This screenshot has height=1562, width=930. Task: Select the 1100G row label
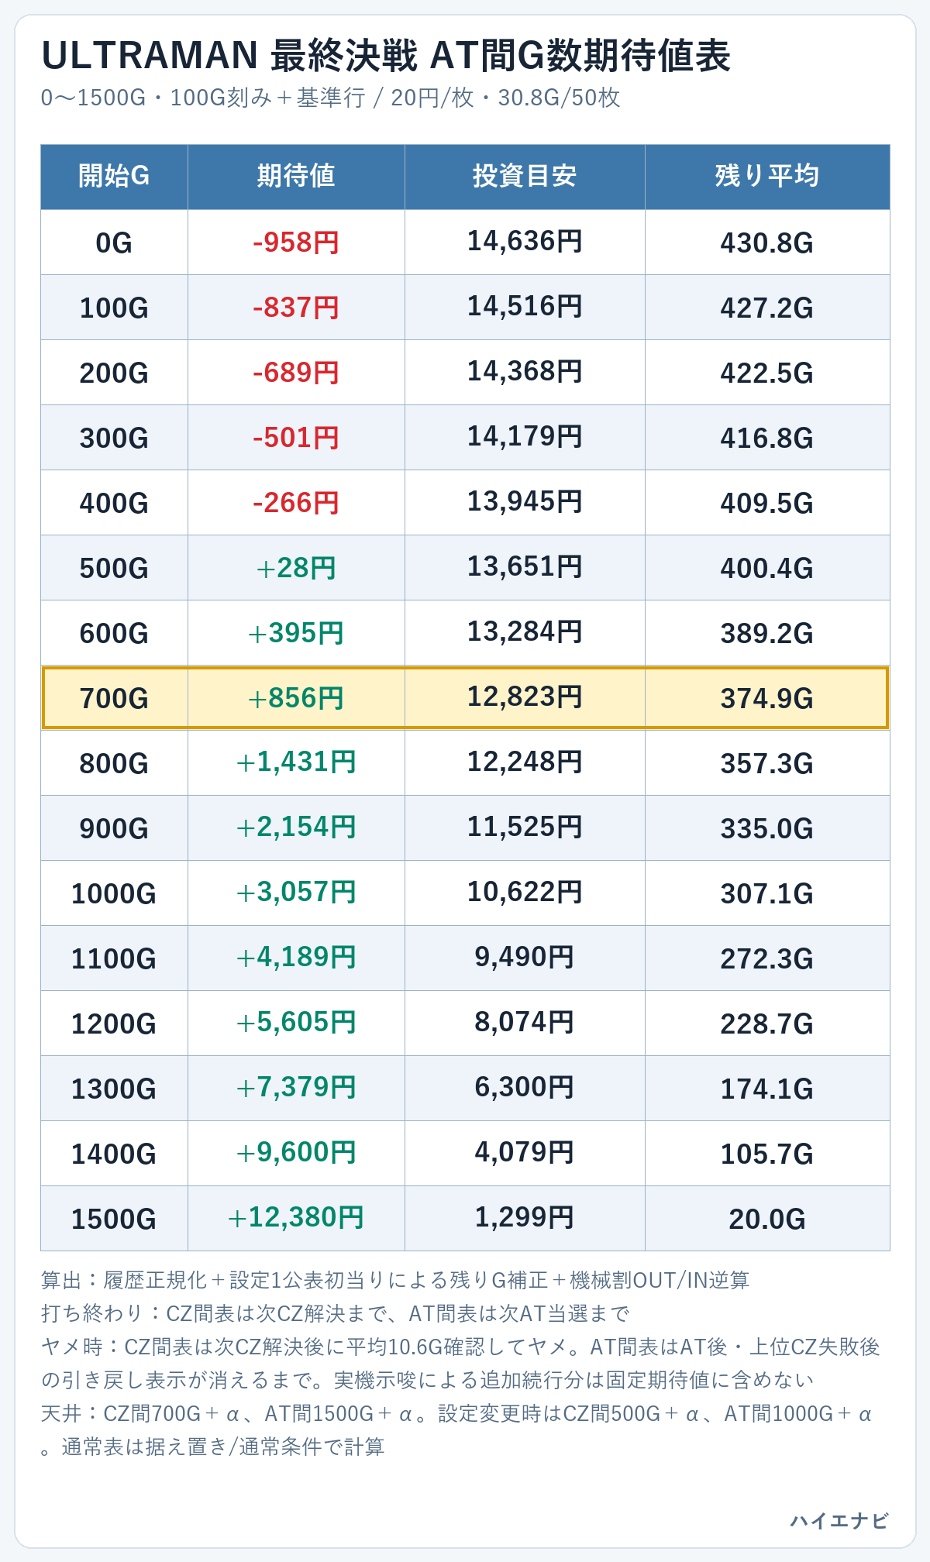[114, 958]
